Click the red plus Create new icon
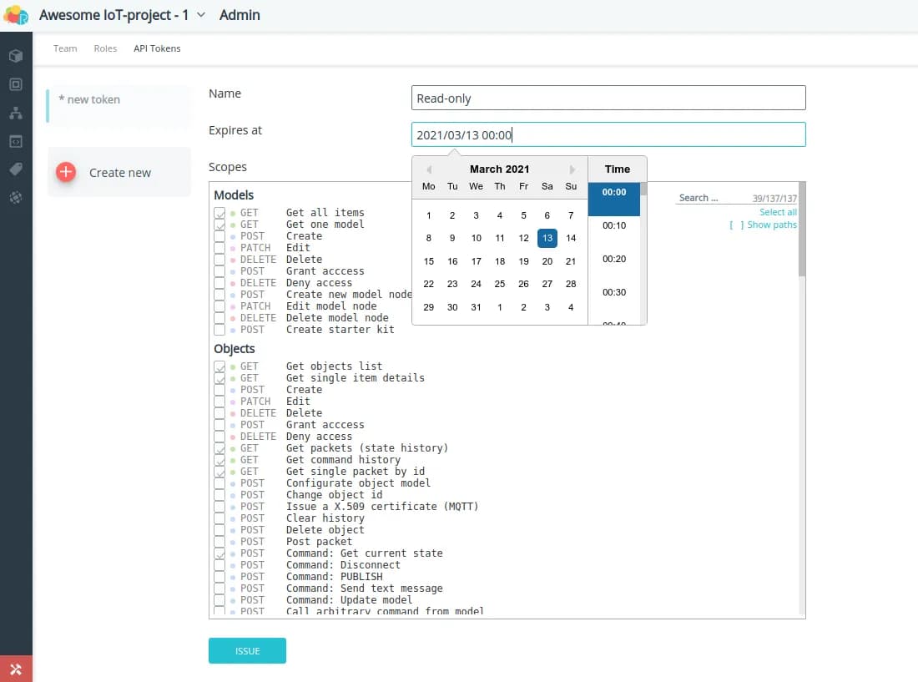 66,172
